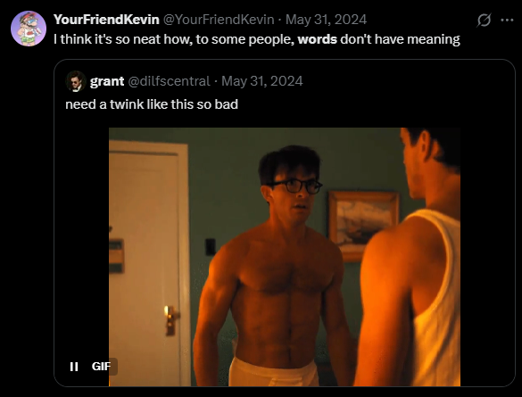Click the GIF label badge

point(101,367)
